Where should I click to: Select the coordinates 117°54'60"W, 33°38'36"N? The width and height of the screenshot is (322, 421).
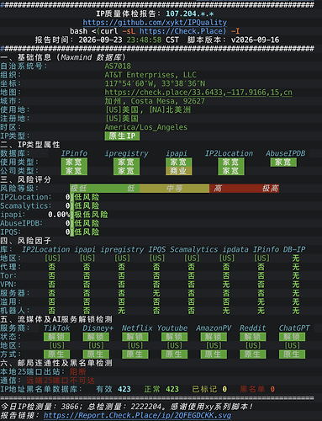pyautogui.click(x=155, y=83)
